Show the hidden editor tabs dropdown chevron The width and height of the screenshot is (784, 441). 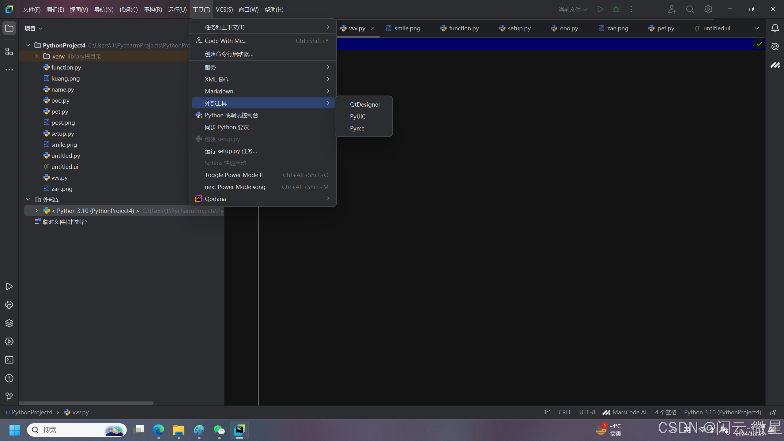point(757,28)
